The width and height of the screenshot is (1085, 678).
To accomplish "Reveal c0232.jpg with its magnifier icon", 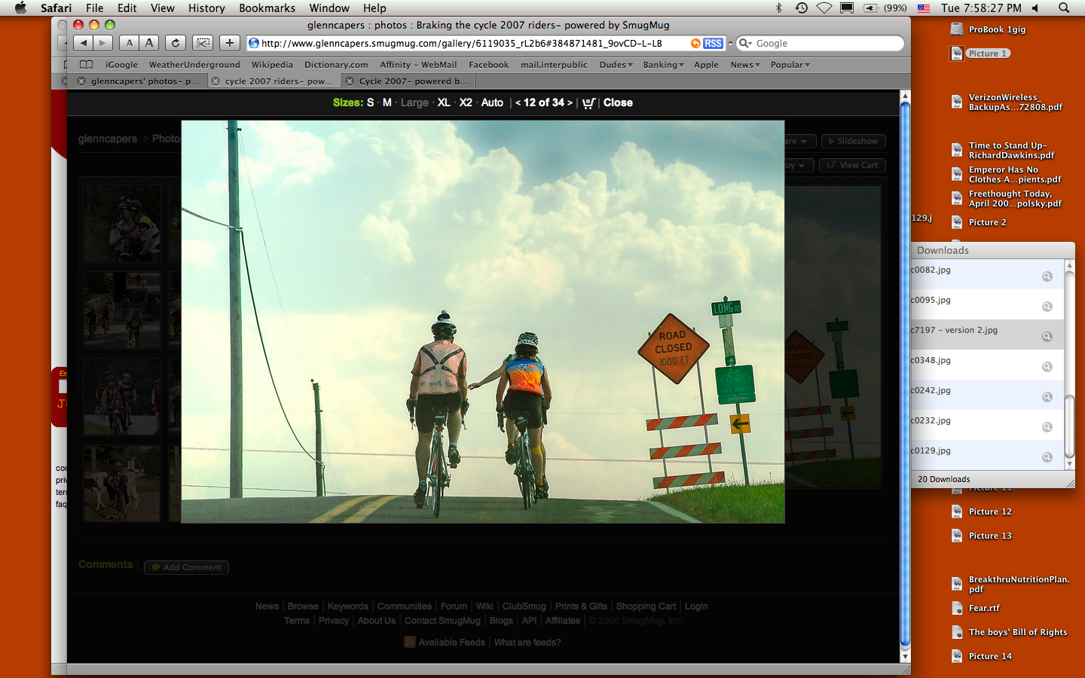I will point(1047,427).
